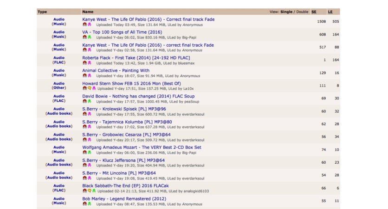Open S.Berry - Klucz Jeffersona audiobook
The height and width of the screenshot is (209, 388).
123,160
